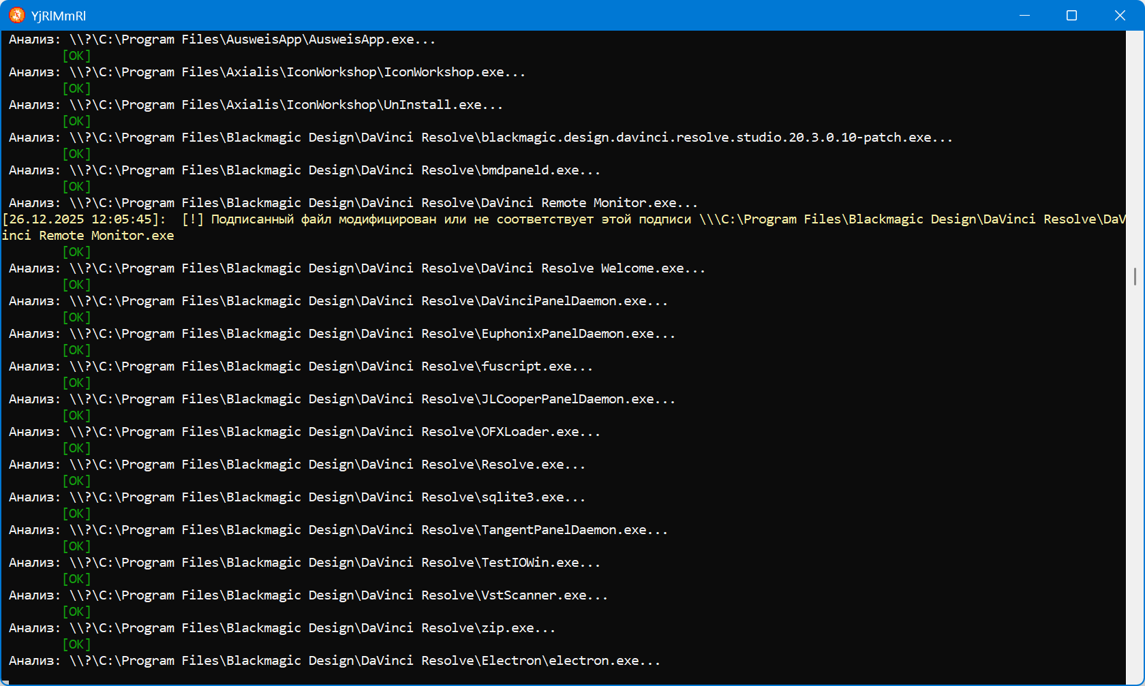Image resolution: width=1145 pixels, height=686 pixels.
Task: Click the orange app icon in title bar
Action: (x=16, y=15)
